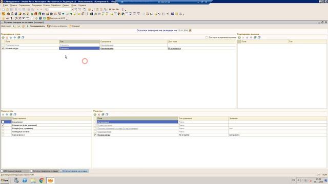
Task: Check all row grouping entries
Action: pyautogui.click(x=19, y=37)
